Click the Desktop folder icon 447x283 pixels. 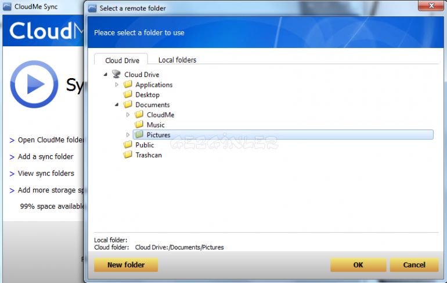128,94
